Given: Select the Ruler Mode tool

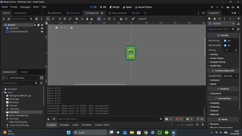Looking at the screenshot, I should 92,19.
